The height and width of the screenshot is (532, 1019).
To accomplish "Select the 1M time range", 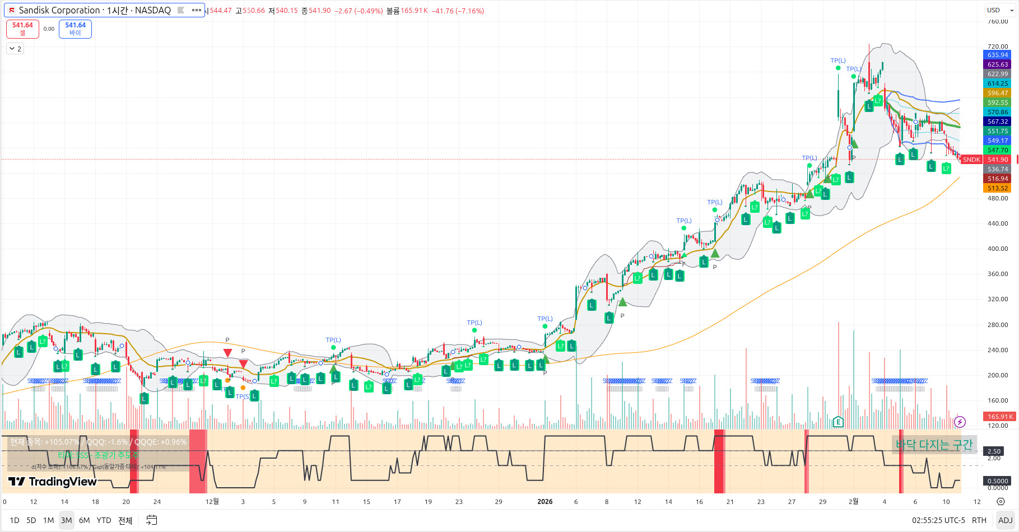I will pyautogui.click(x=49, y=520).
